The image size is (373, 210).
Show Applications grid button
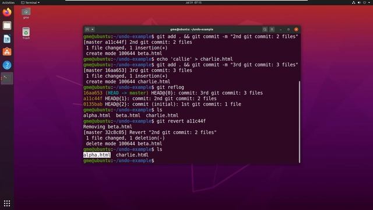click(x=7, y=204)
